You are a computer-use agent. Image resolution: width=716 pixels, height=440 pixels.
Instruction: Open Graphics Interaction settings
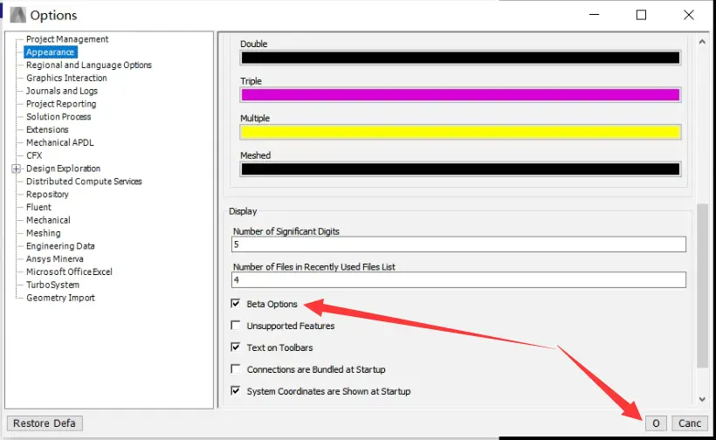(x=66, y=78)
